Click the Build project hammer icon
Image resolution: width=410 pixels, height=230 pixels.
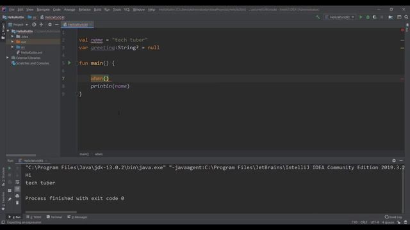[318, 17]
